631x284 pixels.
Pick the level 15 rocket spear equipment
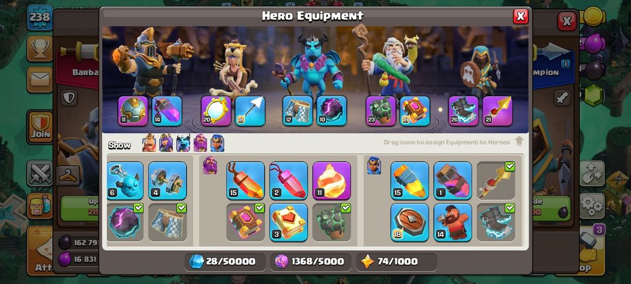click(409, 180)
